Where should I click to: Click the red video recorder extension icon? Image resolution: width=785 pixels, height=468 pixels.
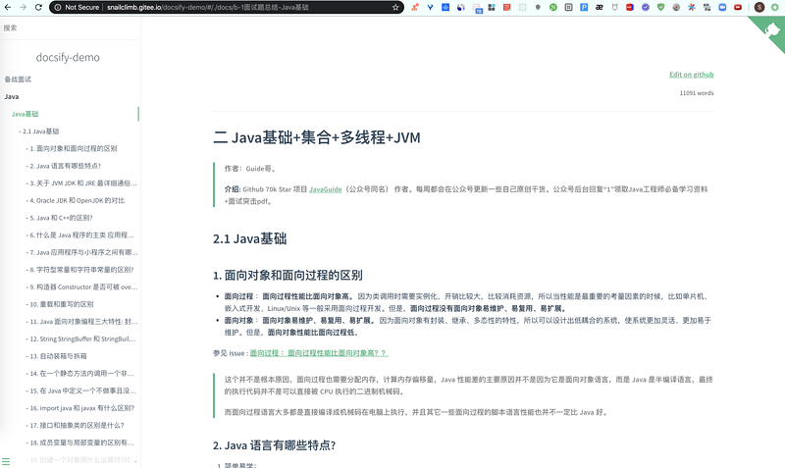click(x=738, y=7)
